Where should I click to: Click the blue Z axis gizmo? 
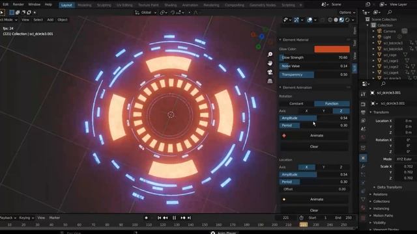[262, 36]
